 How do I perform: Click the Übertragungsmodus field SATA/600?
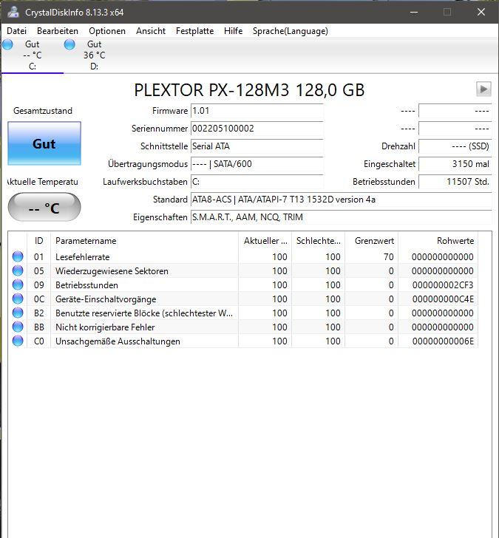(257, 164)
